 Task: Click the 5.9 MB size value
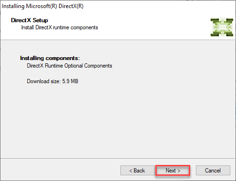coord(70,81)
